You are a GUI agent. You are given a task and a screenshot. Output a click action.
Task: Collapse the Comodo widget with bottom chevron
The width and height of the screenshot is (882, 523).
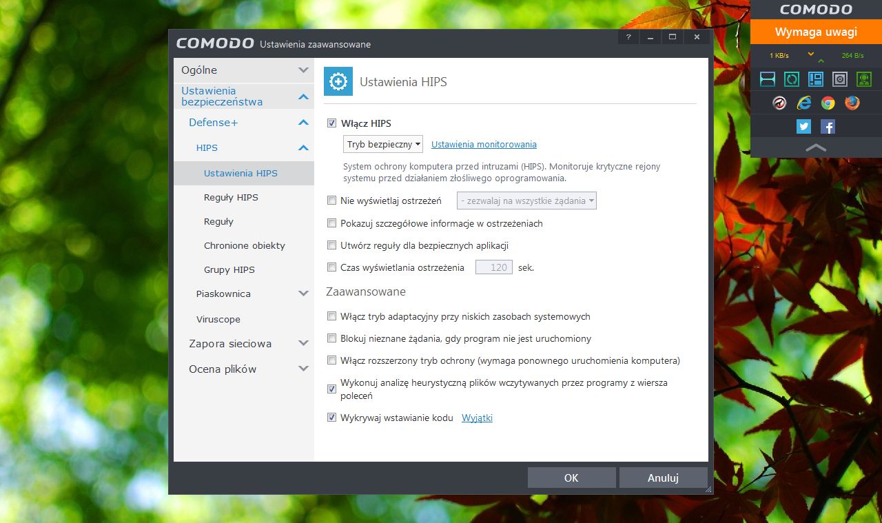click(816, 147)
